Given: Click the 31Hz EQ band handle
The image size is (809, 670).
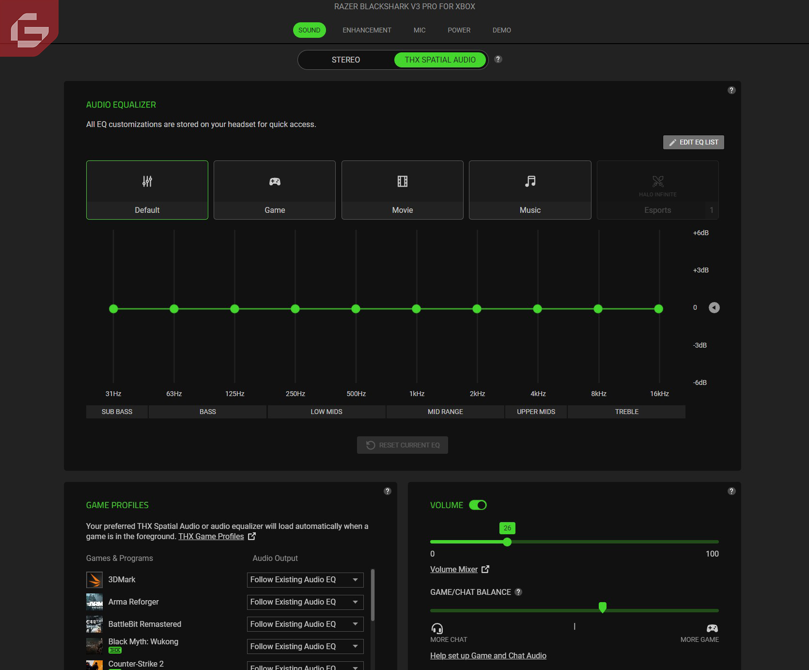Looking at the screenshot, I should (113, 309).
